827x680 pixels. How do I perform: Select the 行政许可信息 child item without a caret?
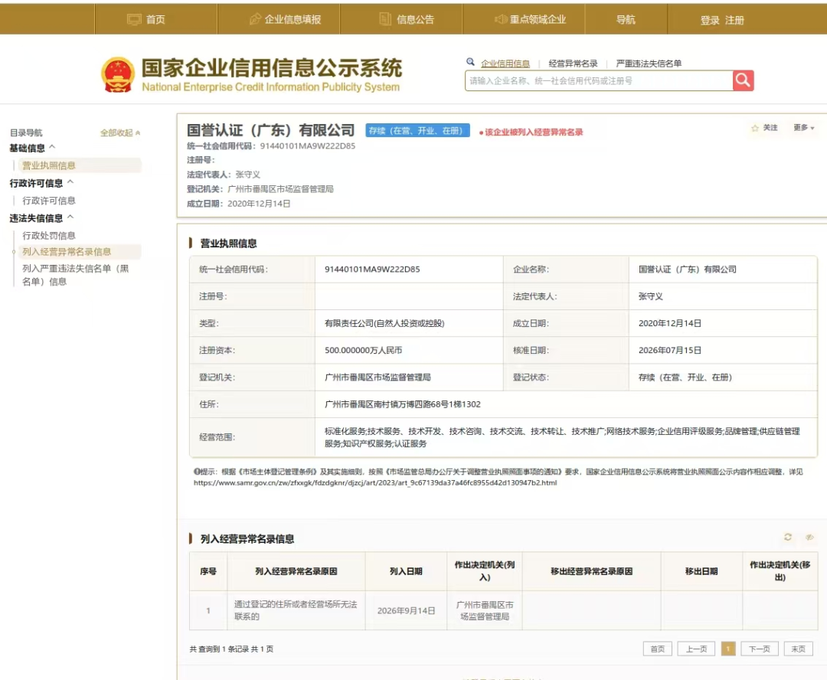[48, 201]
